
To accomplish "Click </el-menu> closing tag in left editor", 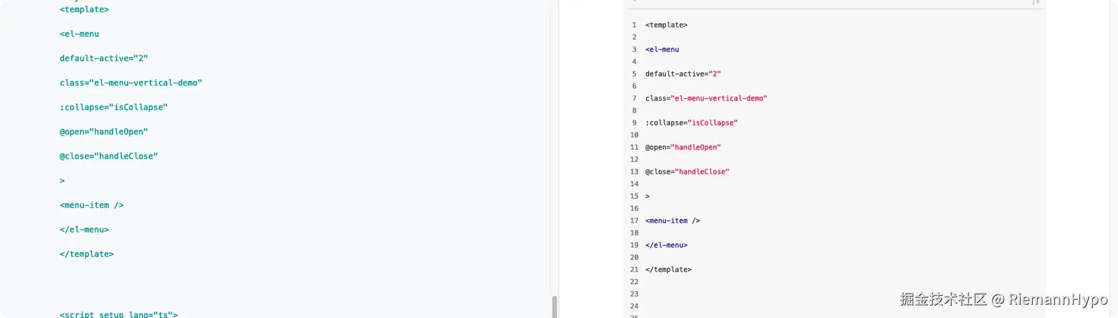I will coord(84,229).
